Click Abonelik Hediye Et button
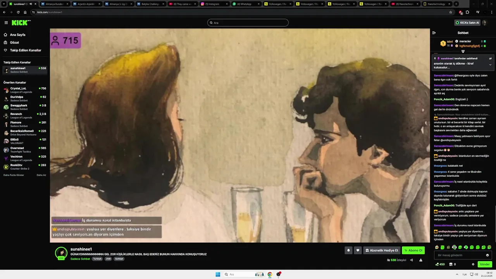The height and width of the screenshot is (279, 496). point(382,250)
